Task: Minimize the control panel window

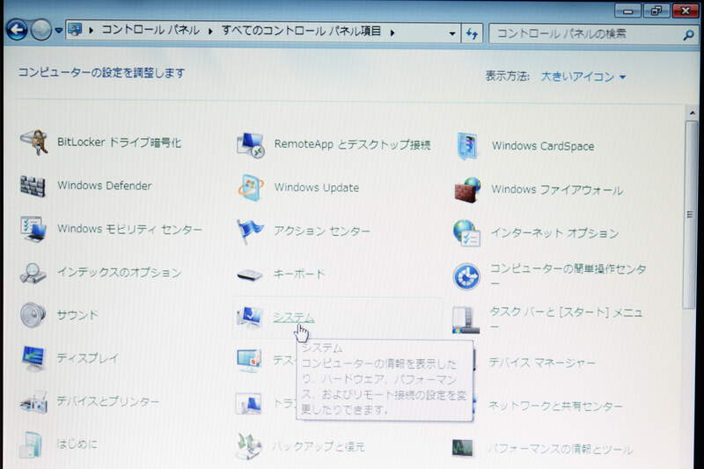Action: pos(628,11)
